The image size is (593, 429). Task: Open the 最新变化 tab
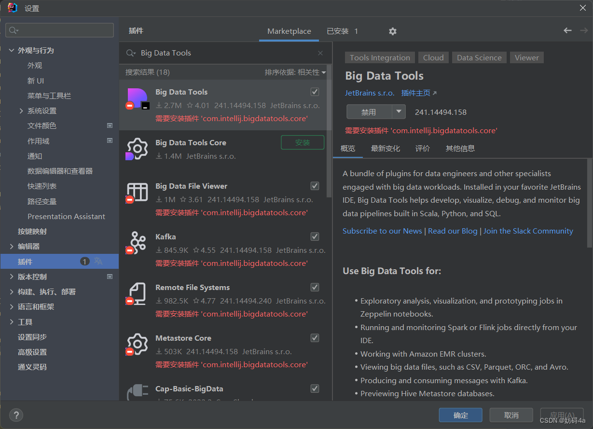pyautogui.click(x=386, y=149)
